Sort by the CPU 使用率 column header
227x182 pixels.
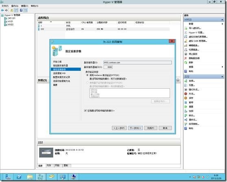87,23
